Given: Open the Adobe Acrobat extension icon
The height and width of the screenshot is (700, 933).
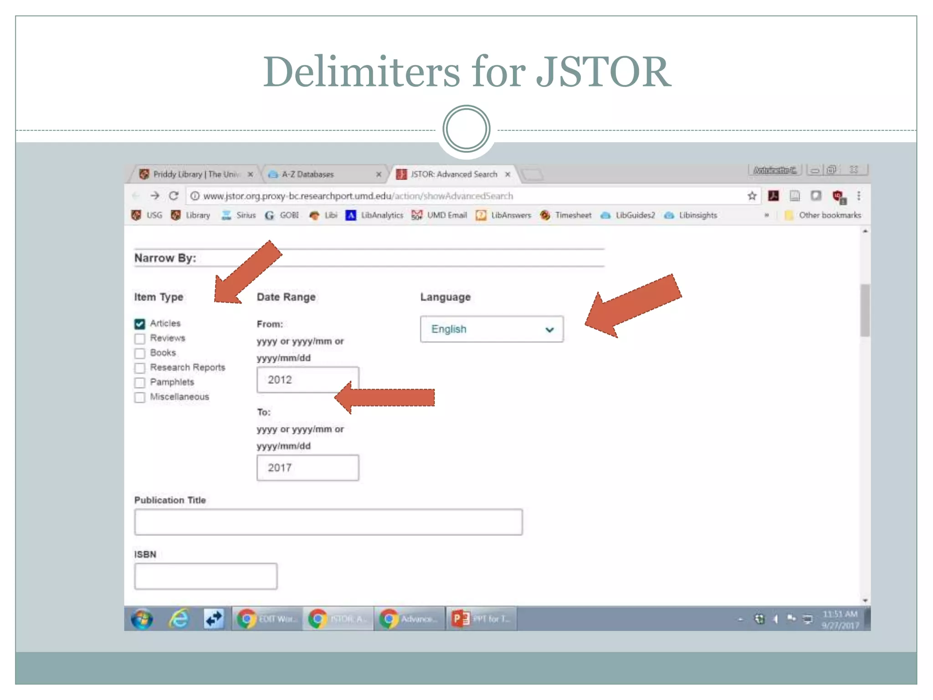Looking at the screenshot, I should pyautogui.click(x=774, y=196).
